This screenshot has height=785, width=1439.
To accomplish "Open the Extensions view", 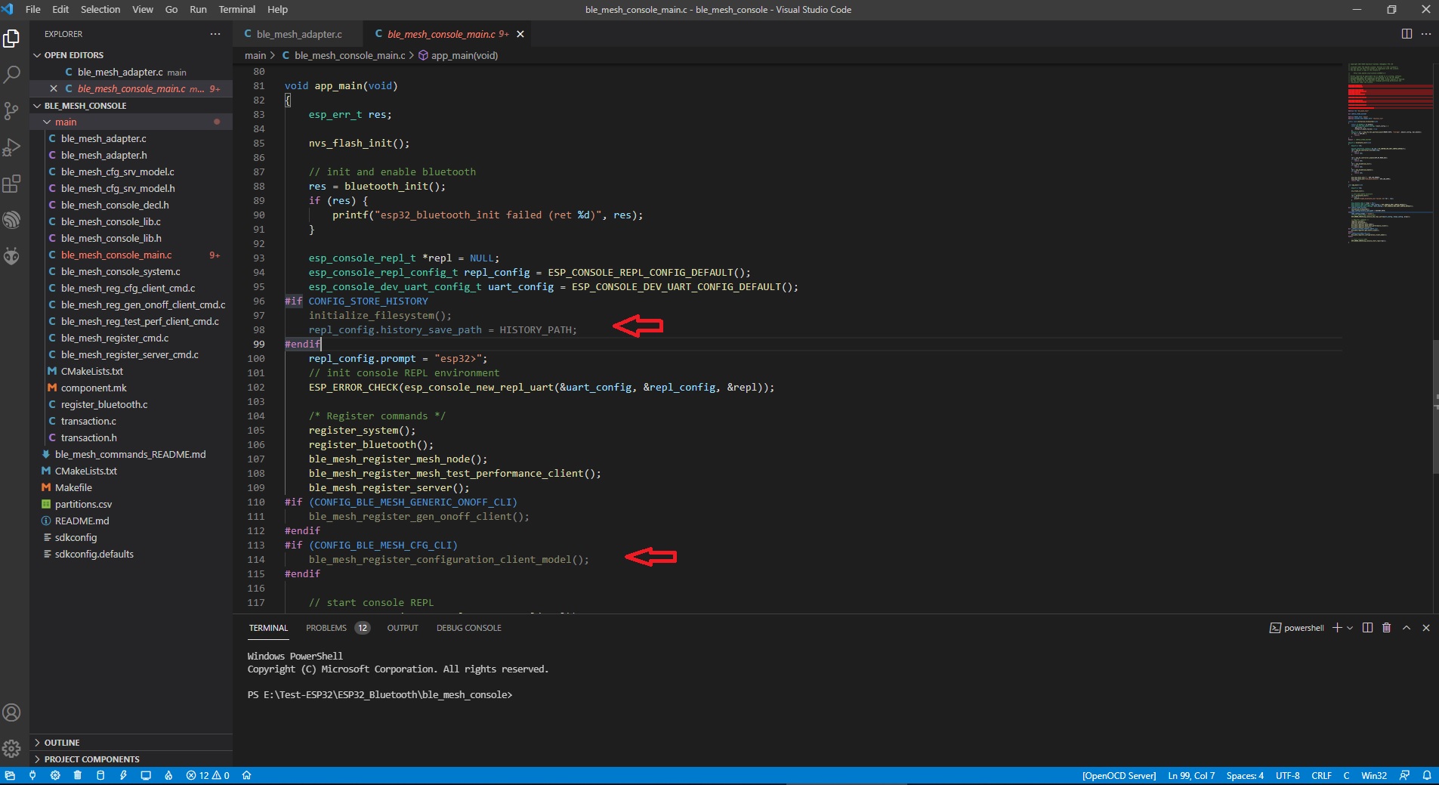I will [11, 184].
